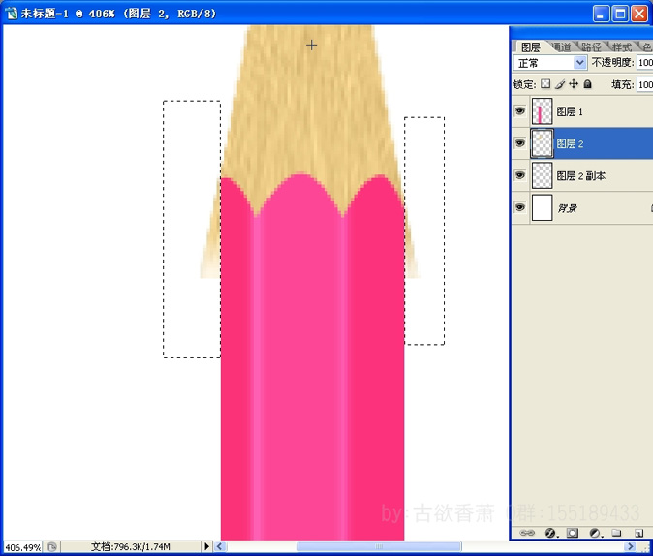Create a new layer group with the folder icon

click(x=617, y=533)
